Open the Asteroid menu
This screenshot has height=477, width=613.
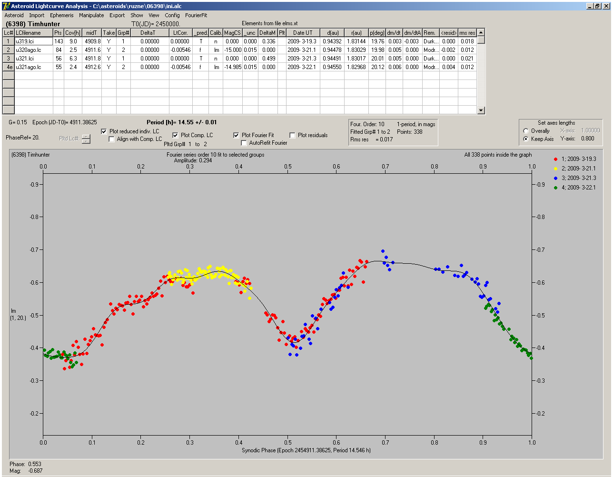click(x=14, y=15)
